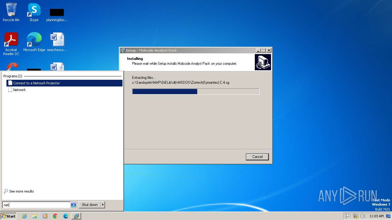Click the Show desktop tray icon

click(x=389, y=216)
